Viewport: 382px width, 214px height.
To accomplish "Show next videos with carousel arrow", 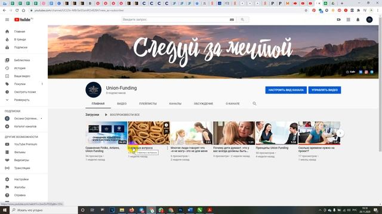I will tap(340, 133).
